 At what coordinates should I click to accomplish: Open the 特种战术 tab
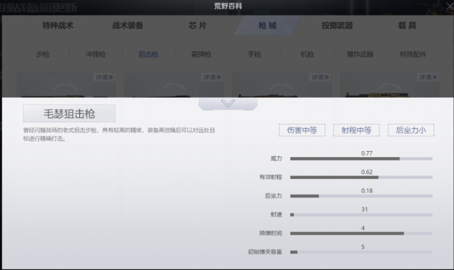[x=58, y=25]
